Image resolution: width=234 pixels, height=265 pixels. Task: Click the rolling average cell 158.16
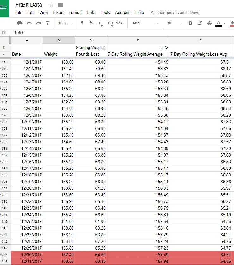pos(138,228)
